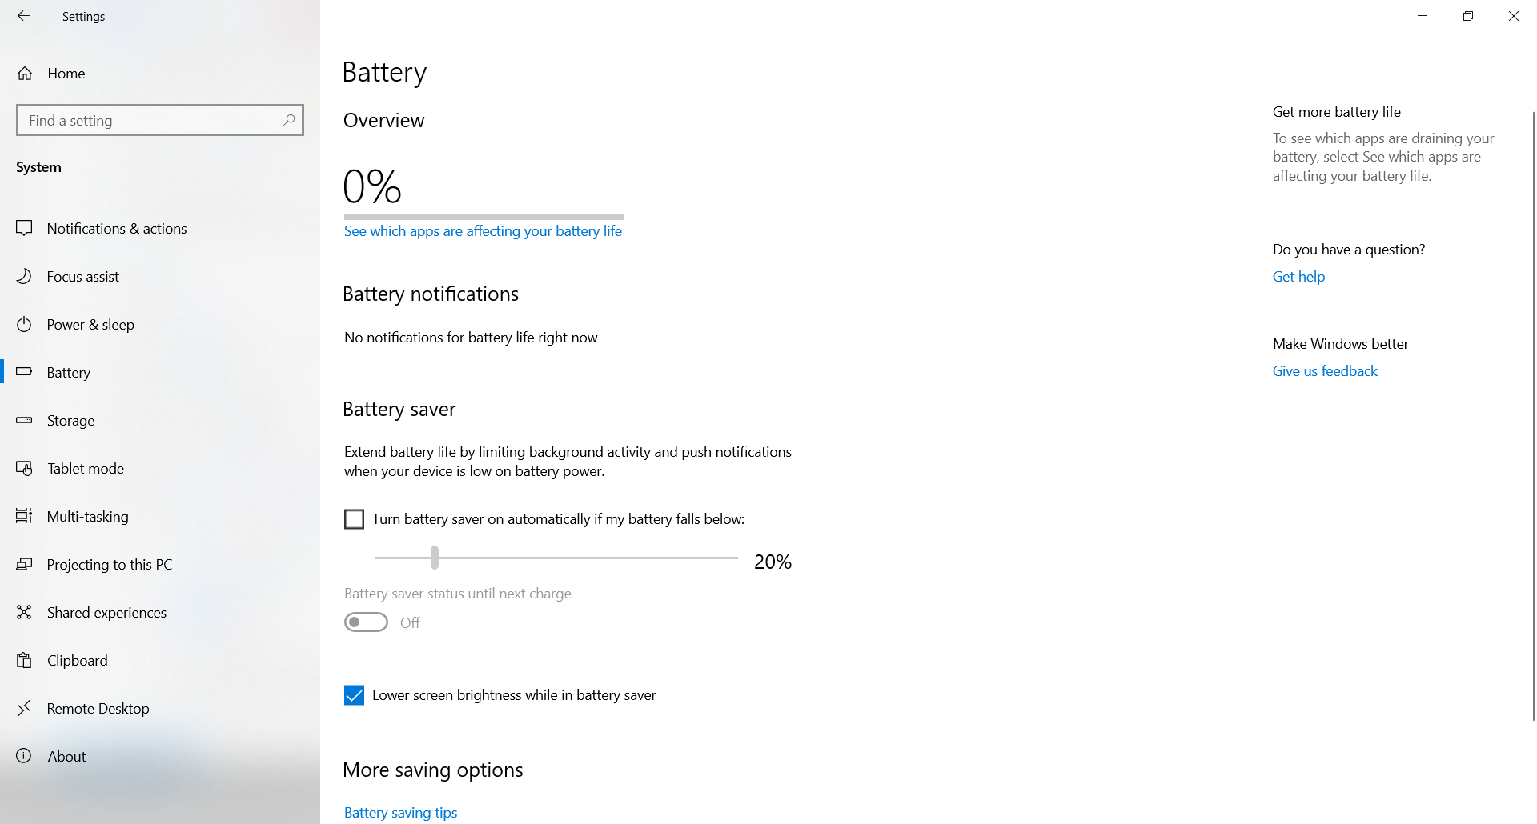This screenshot has width=1537, height=824.
Task: Focus the Find a setting search box
Action: click(152, 120)
